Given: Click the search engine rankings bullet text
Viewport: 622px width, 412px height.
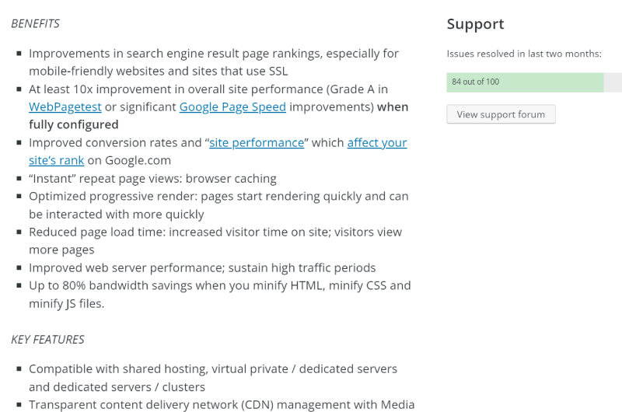Looking at the screenshot, I should point(214,62).
